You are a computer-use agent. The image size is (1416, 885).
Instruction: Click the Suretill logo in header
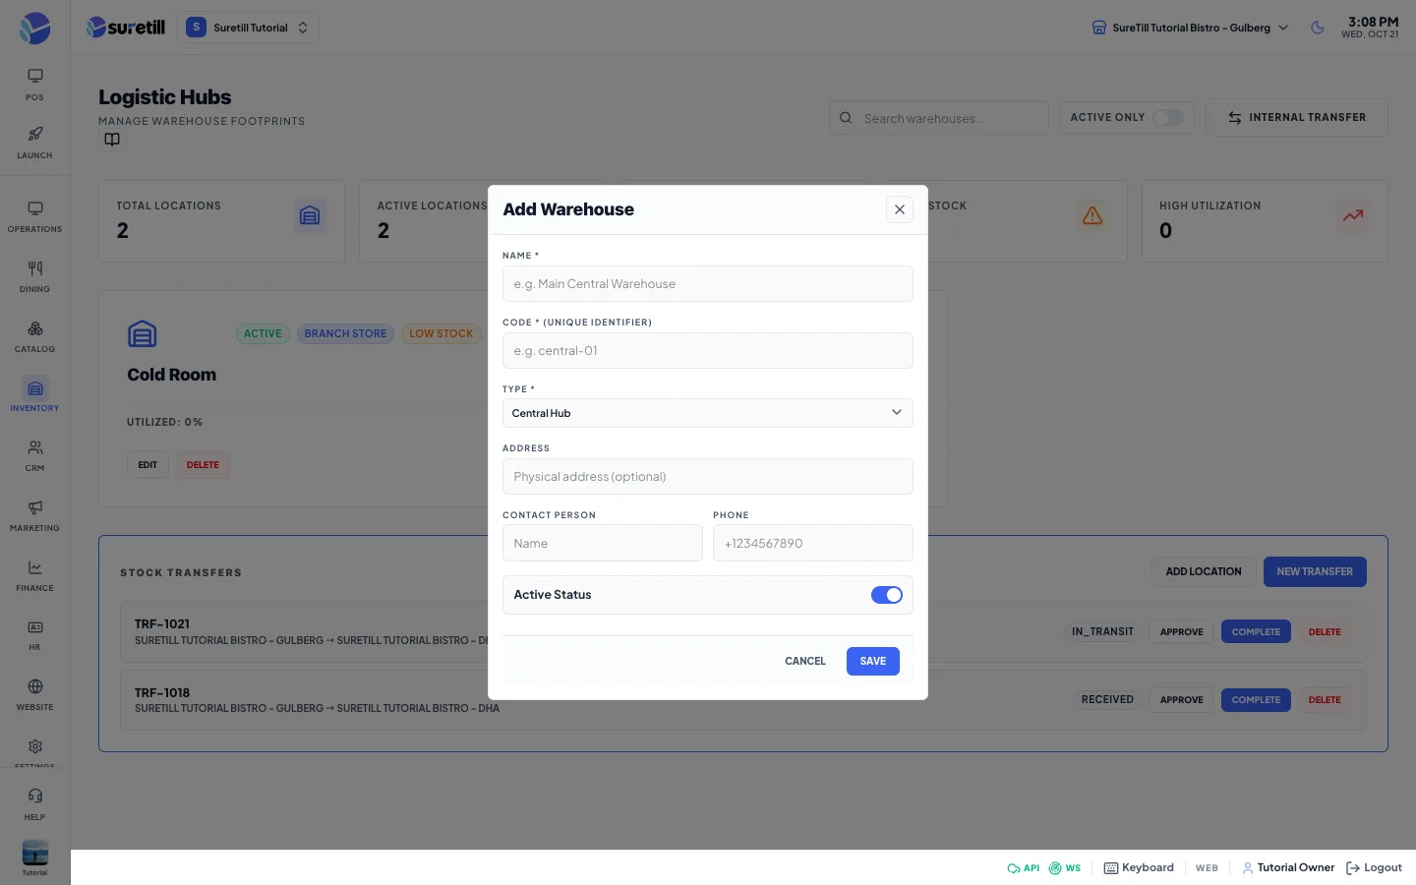[x=126, y=28]
